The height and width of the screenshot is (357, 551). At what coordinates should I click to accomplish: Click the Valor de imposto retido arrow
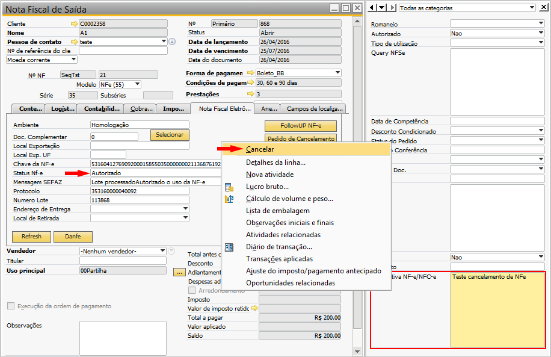point(254,308)
